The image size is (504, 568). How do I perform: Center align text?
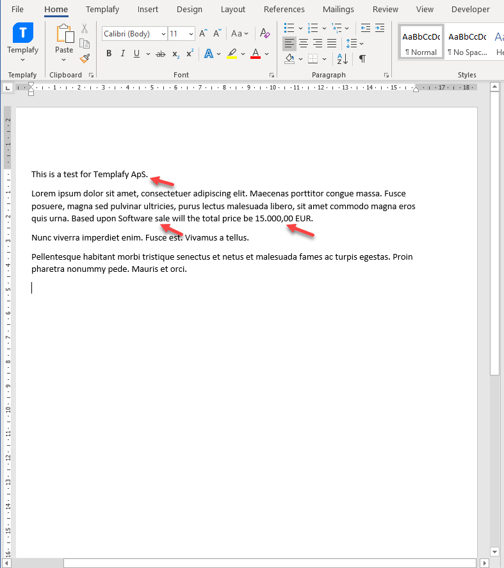[x=304, y=43]
